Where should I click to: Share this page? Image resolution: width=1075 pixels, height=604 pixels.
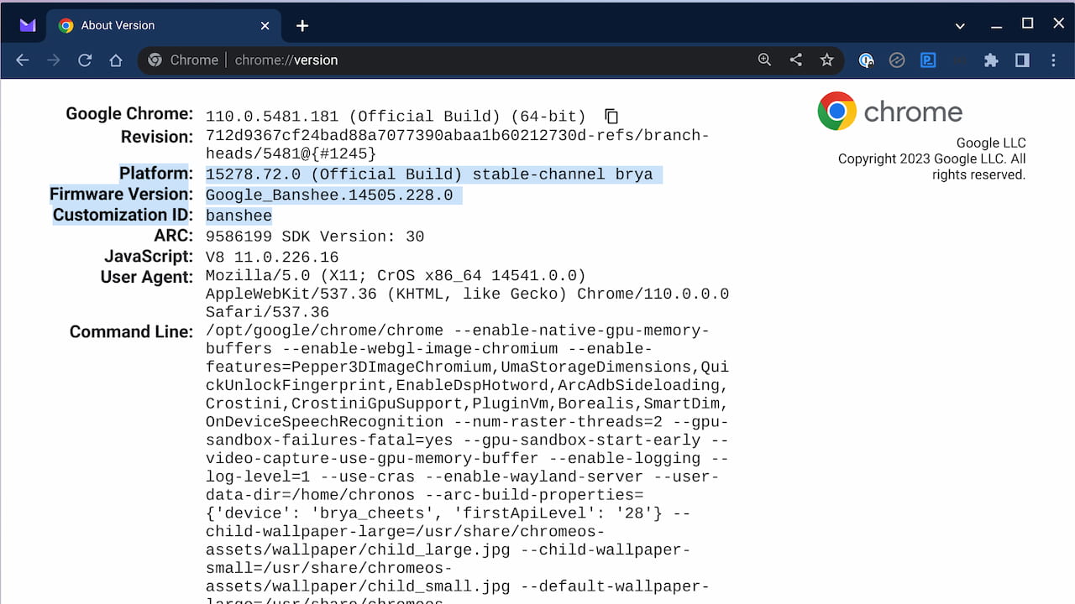click(x=795, y=60)
